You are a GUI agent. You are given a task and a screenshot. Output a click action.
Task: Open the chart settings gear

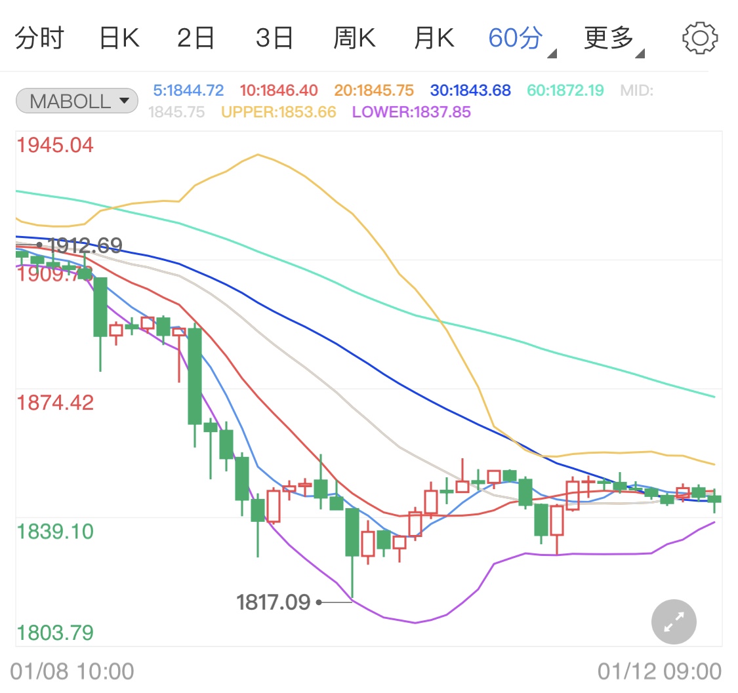pyautogui.click(x=700, y=37)
